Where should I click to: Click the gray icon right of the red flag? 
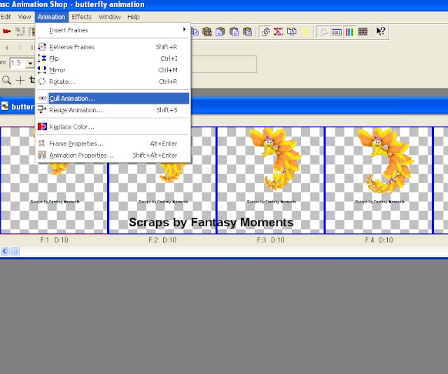(20, 32)
